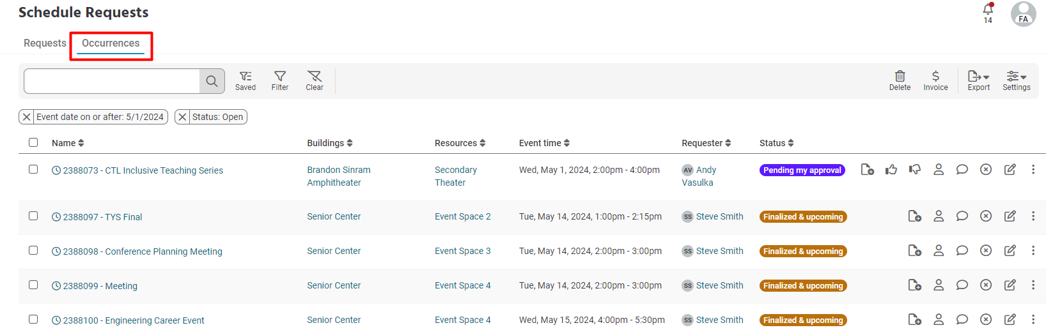Select the TYS Final row checkbox
The image size is (1046, 330).
click(x=33, y=216)
